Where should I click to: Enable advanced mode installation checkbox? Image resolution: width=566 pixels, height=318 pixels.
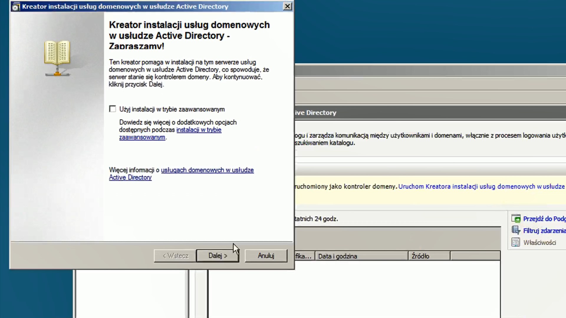[x=112, y=109]
